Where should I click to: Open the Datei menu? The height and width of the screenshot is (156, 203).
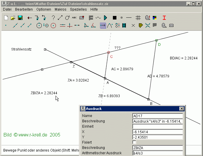coord(7,9)
